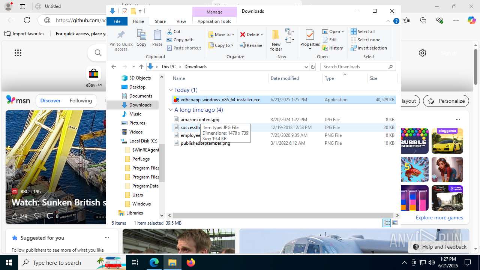
Task: Click Copy path in ribbon
Action: pos(180,40)
